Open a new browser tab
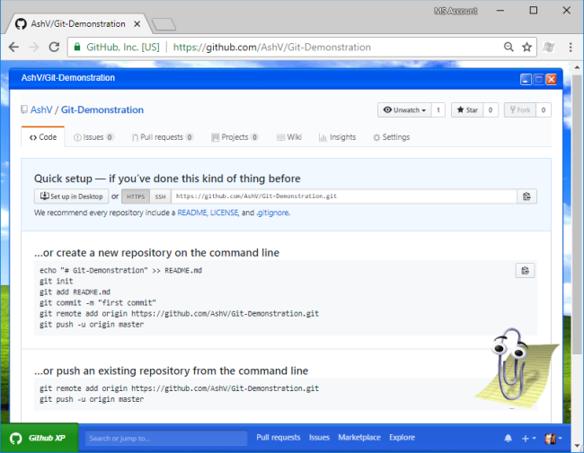The height and width of the screenshot is (453, 584). (x=164, y=24)
